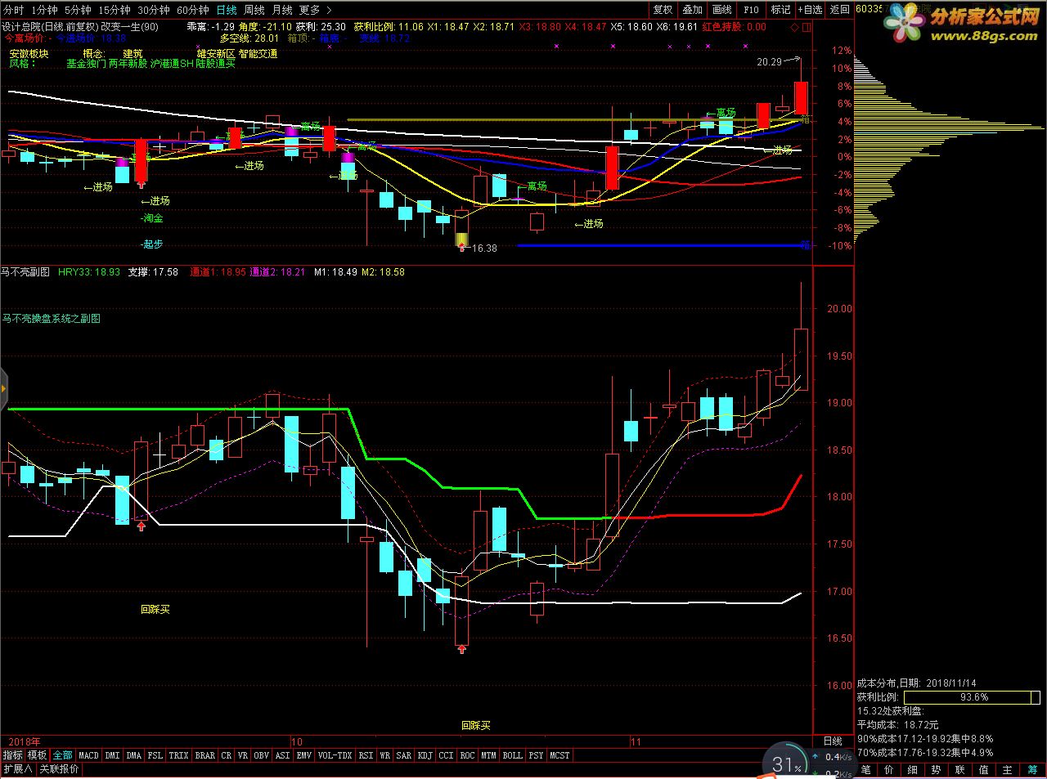
Task: Add stock with +自选 button
Action: pyautogui.click(x=810, y=10)
